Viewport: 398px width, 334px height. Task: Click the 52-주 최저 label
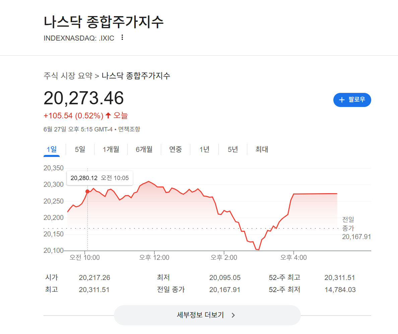[284, 289]
